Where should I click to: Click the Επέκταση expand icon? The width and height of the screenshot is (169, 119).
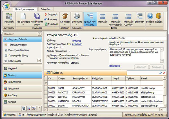pyautogui.click(x=140, y=16)
